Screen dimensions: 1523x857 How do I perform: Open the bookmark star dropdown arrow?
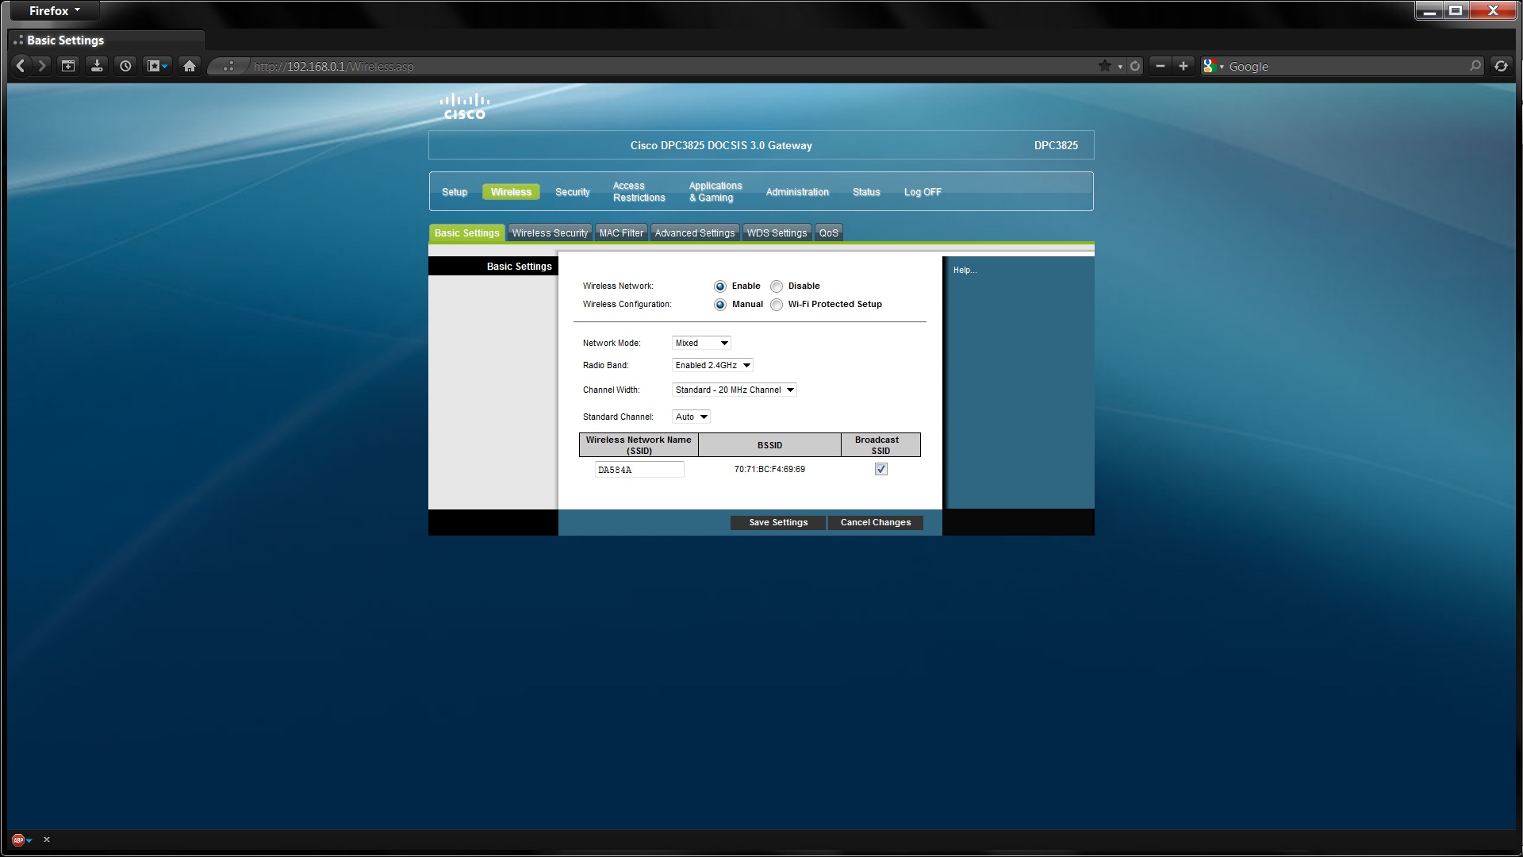(x=1120, y=67)
